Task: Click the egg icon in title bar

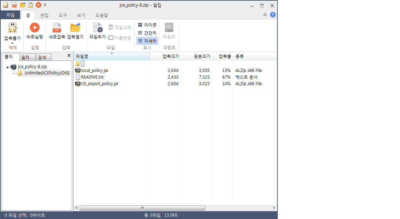Action: 6,5
